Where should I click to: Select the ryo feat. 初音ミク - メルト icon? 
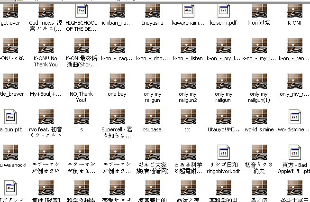46,117
